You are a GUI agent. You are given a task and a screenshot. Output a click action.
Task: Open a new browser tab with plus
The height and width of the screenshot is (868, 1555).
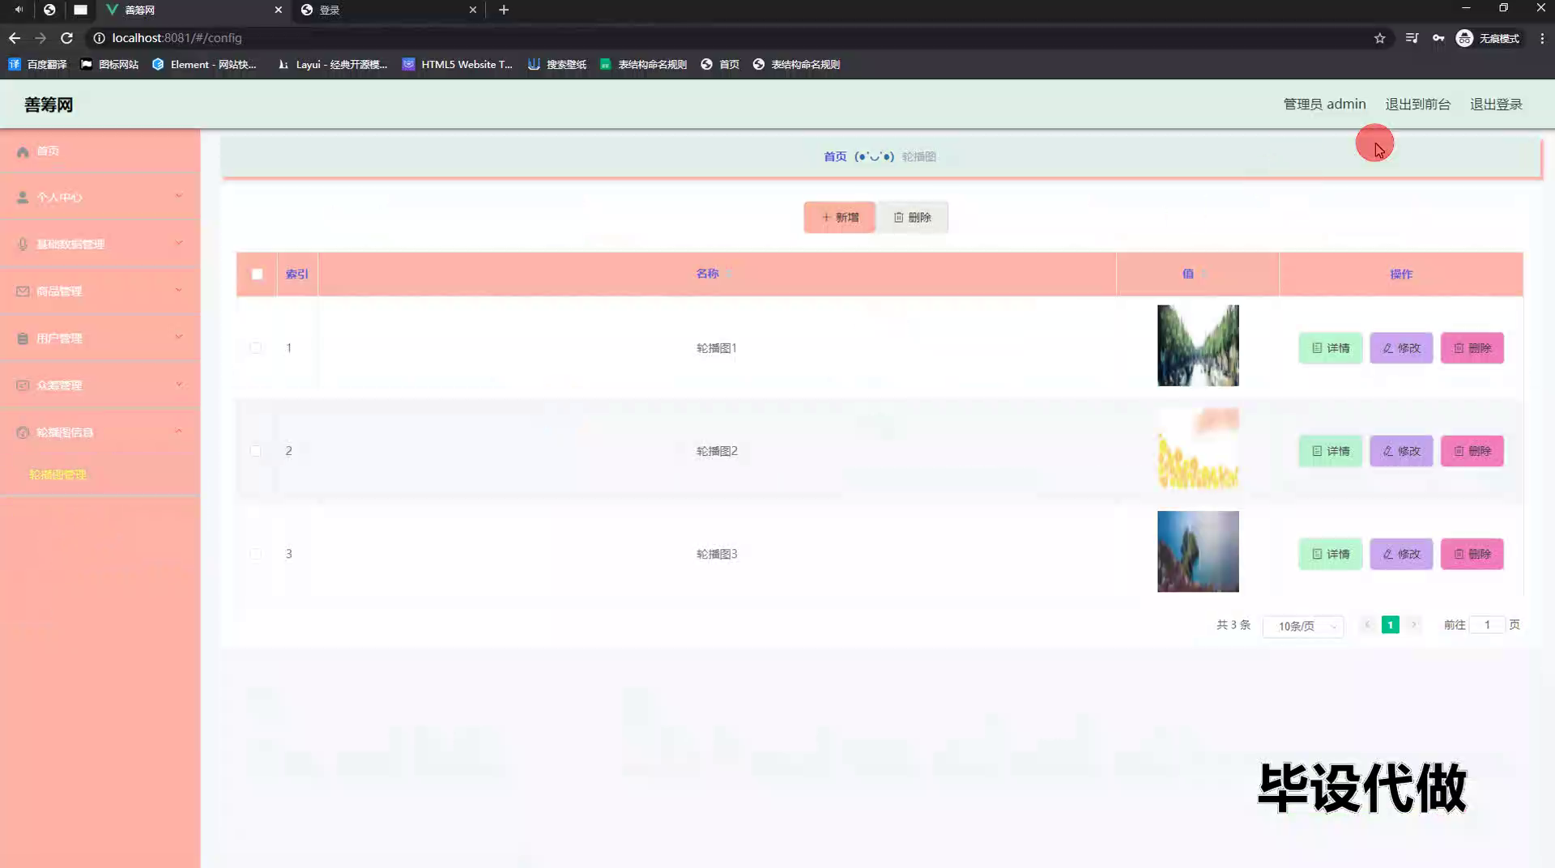(504, 10)
